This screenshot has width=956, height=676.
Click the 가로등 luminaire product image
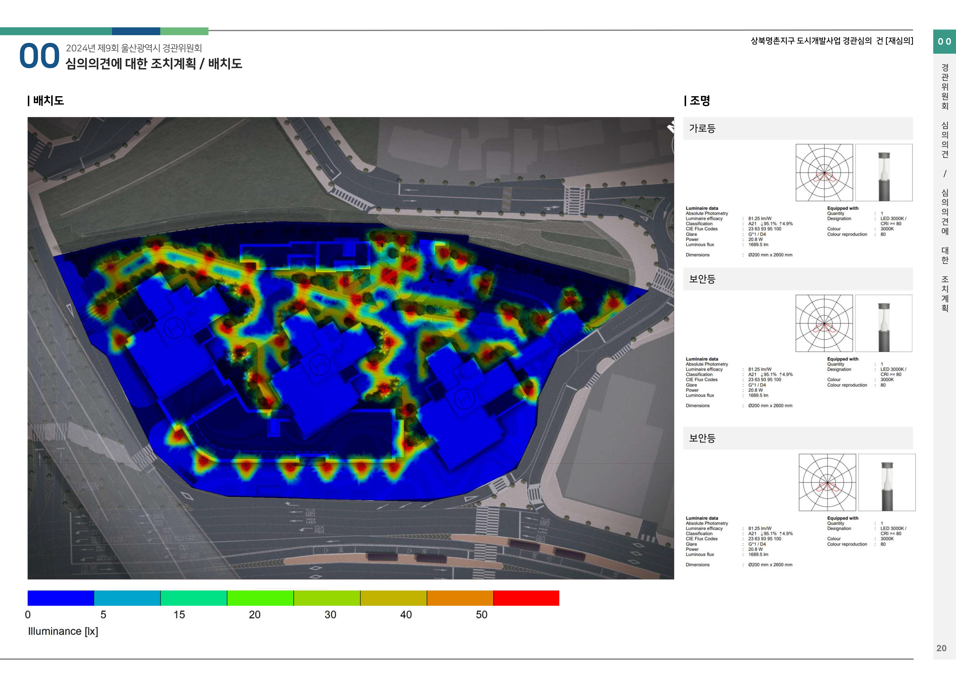point(884,172)
